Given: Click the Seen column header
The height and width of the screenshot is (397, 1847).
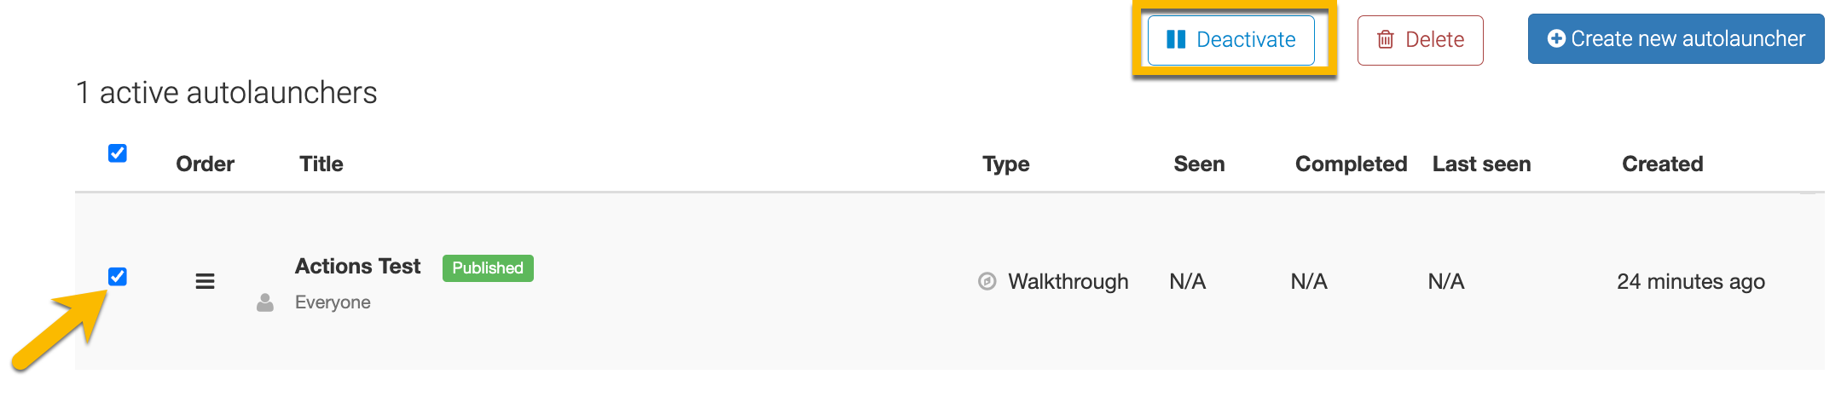Looking at the screenshot, I should click(x=1198, y=164).
